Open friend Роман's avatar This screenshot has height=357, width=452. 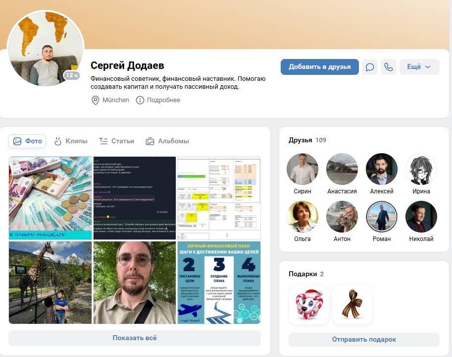click(x=382, y=217)
